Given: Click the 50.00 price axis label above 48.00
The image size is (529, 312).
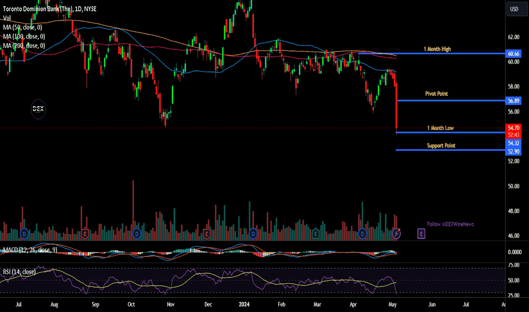Looking at the screenshot, I should (x=514, y=186).
